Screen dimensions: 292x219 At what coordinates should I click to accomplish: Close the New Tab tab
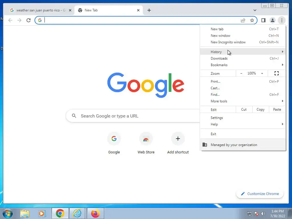pos(138,10)
